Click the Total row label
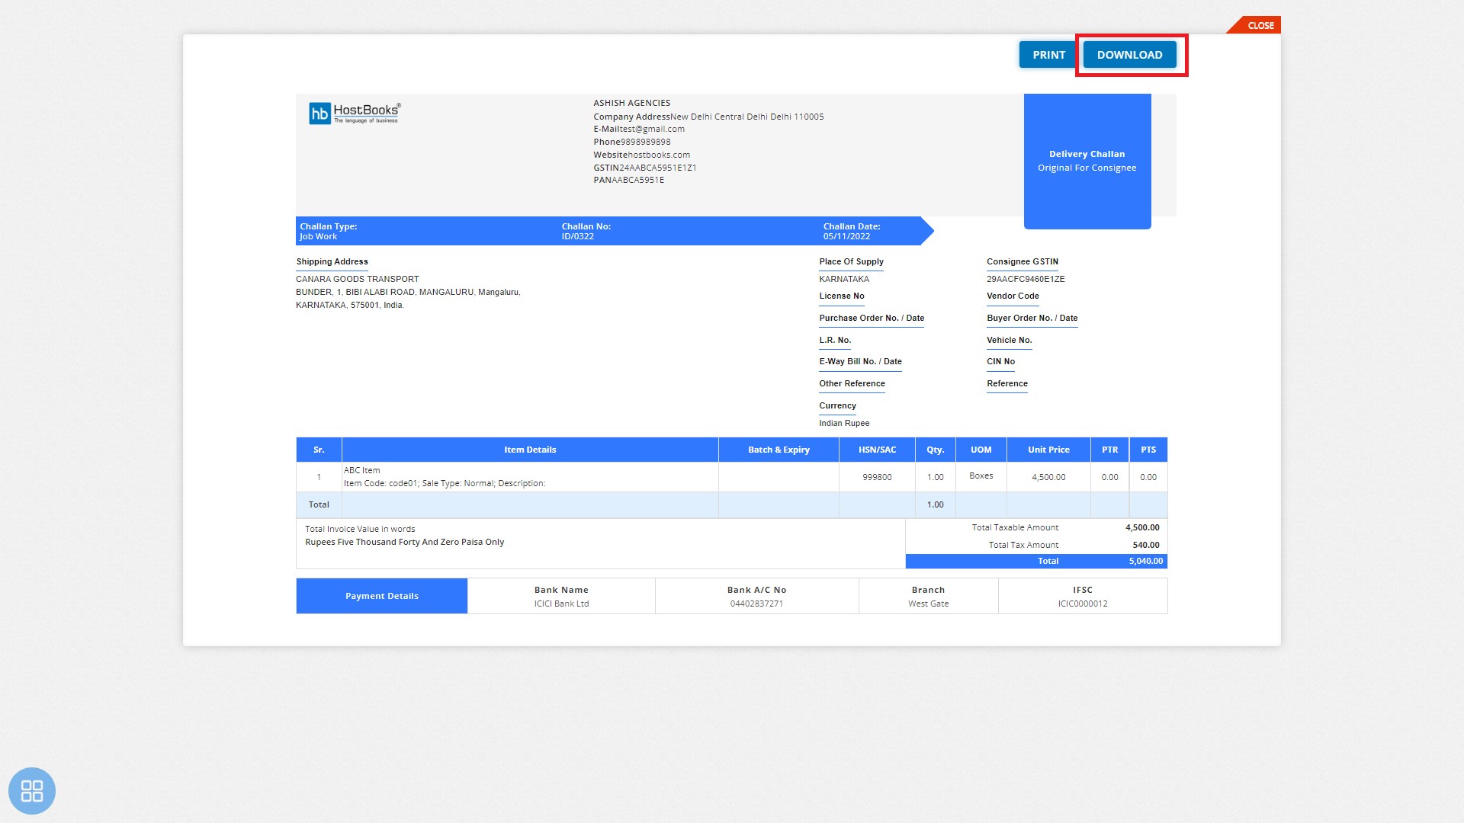 pyautogui.click(x=319, y=504)
